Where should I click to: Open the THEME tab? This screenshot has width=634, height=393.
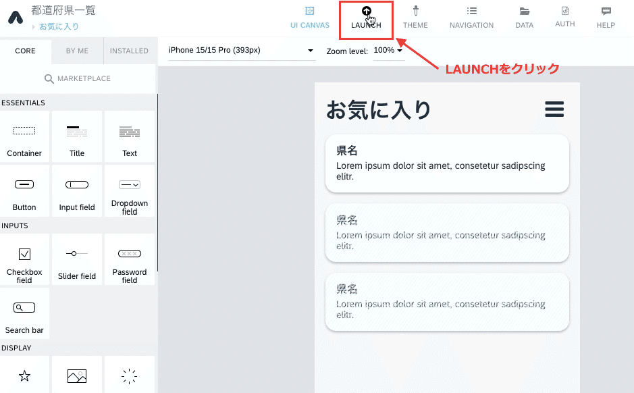point(415,18)
